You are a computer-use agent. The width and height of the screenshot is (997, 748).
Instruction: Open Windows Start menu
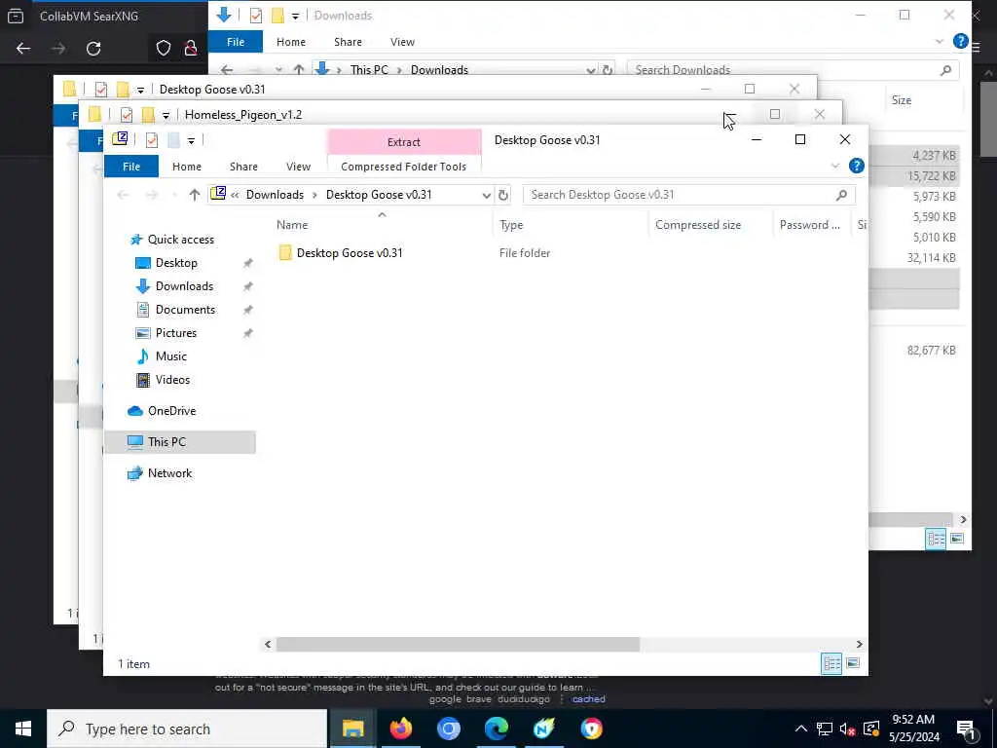(x=23, y=729)
